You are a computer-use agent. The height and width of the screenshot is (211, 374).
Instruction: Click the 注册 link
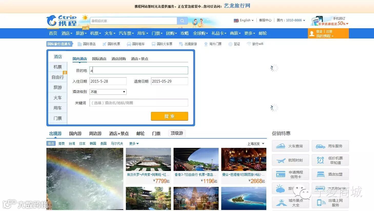[x=329, y=32]
